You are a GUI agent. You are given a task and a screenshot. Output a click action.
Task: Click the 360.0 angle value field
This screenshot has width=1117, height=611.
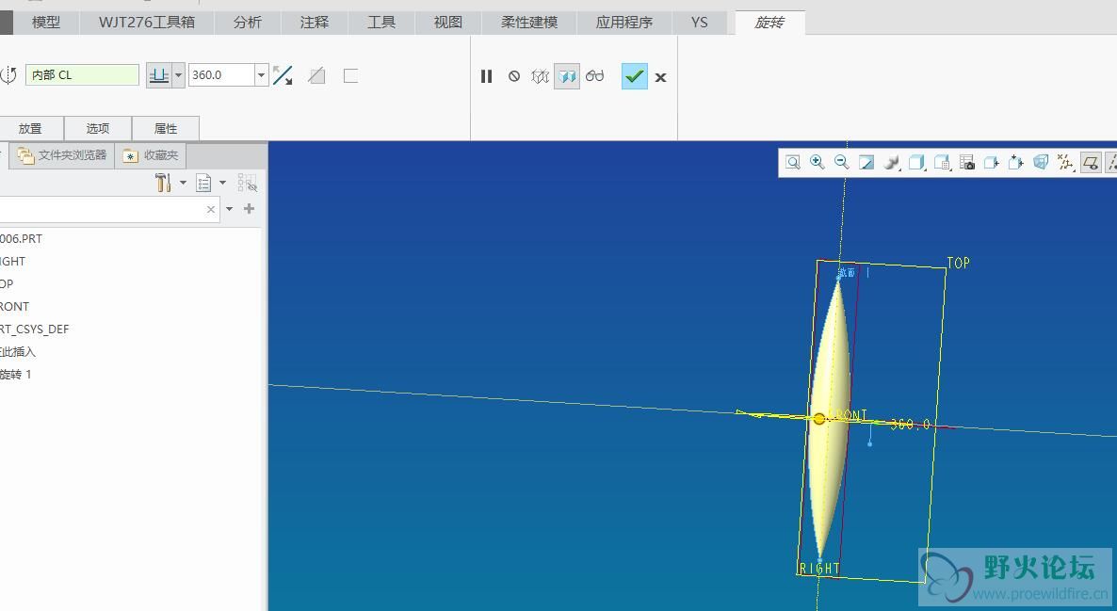pos(221,74)
